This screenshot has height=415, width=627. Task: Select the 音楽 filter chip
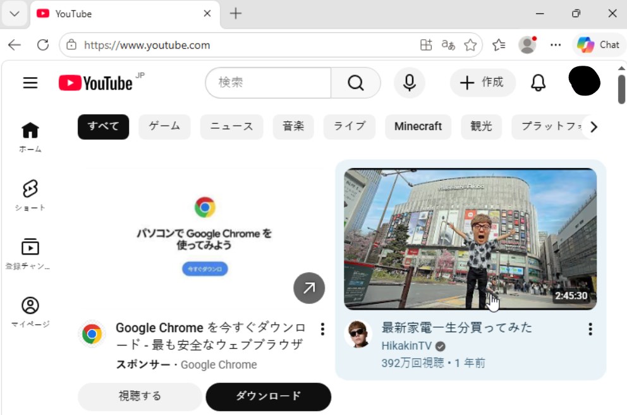click(x=293, y=127)
